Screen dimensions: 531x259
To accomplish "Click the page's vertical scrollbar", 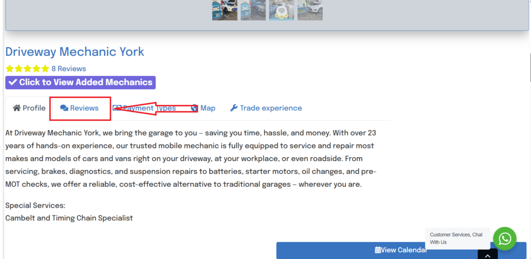I will coord(528,66).
